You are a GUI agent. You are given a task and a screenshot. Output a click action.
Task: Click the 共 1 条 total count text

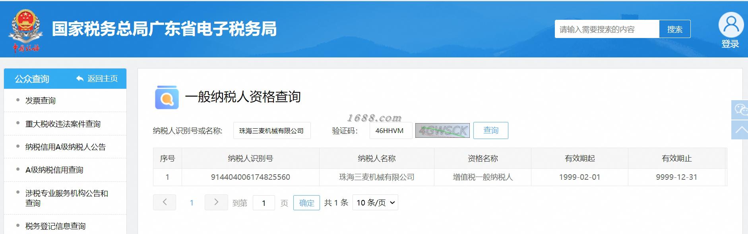(x=336, y=203)
